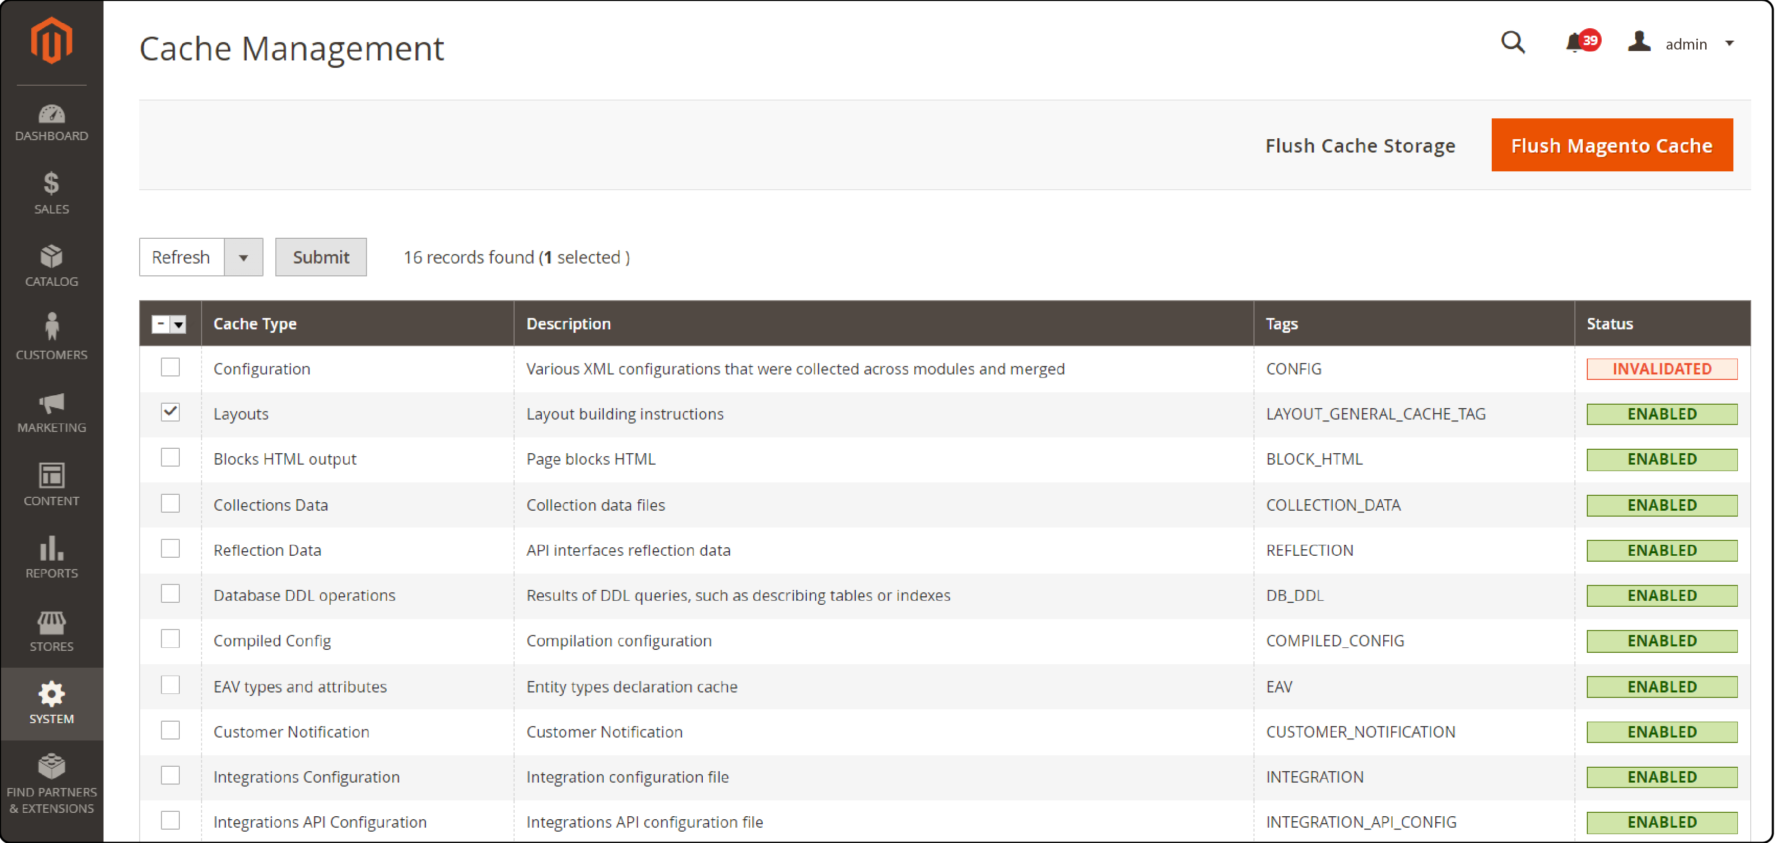
Task: Expand the select all cache types dropdown
Action: 175,323
